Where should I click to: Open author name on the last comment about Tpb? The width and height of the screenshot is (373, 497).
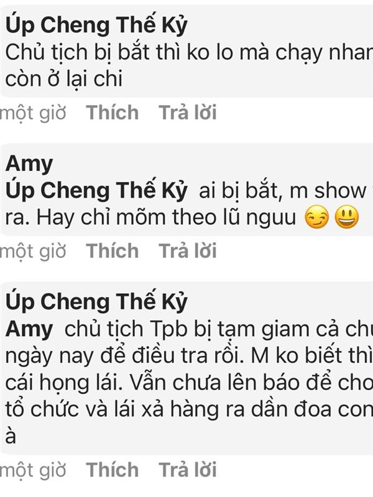[x=96, y=301]
